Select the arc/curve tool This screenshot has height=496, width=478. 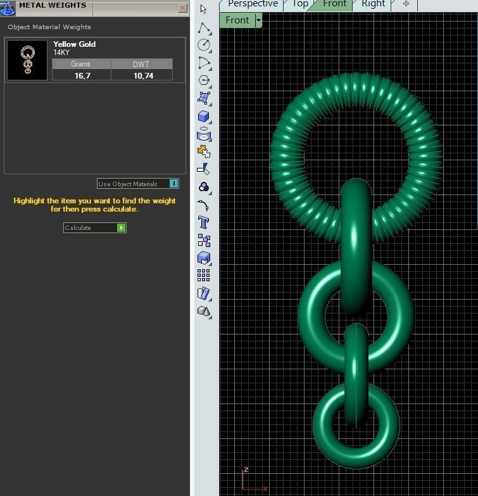pyautogui.click(x=204, y=63)
